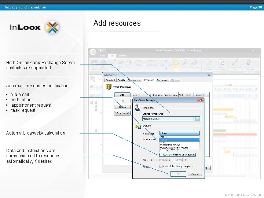Click the Notification column header
264x198 pixels.
[186, 95]
